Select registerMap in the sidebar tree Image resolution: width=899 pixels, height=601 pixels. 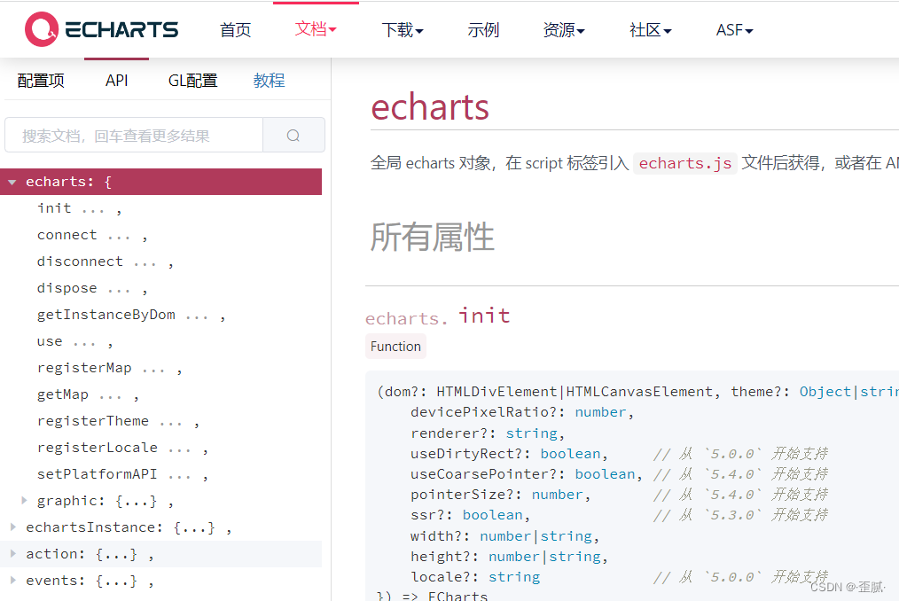84,367
